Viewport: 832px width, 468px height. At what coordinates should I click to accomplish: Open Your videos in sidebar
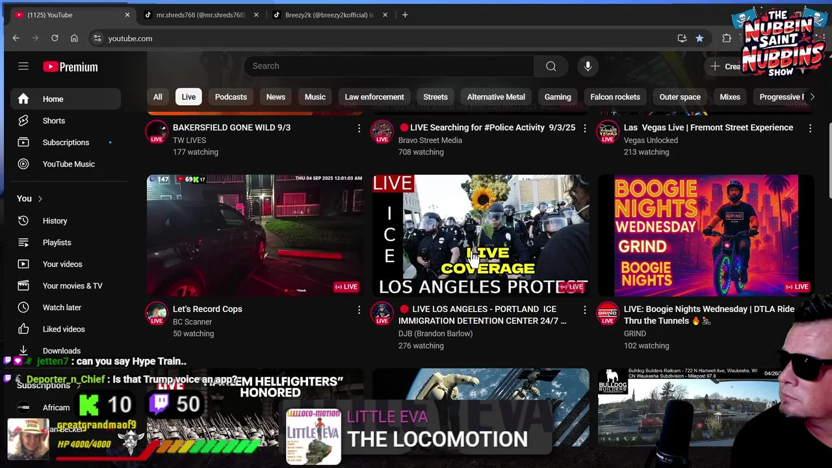pos(66,264)
